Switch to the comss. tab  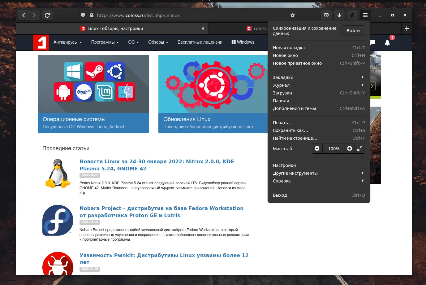click(239, 28)
